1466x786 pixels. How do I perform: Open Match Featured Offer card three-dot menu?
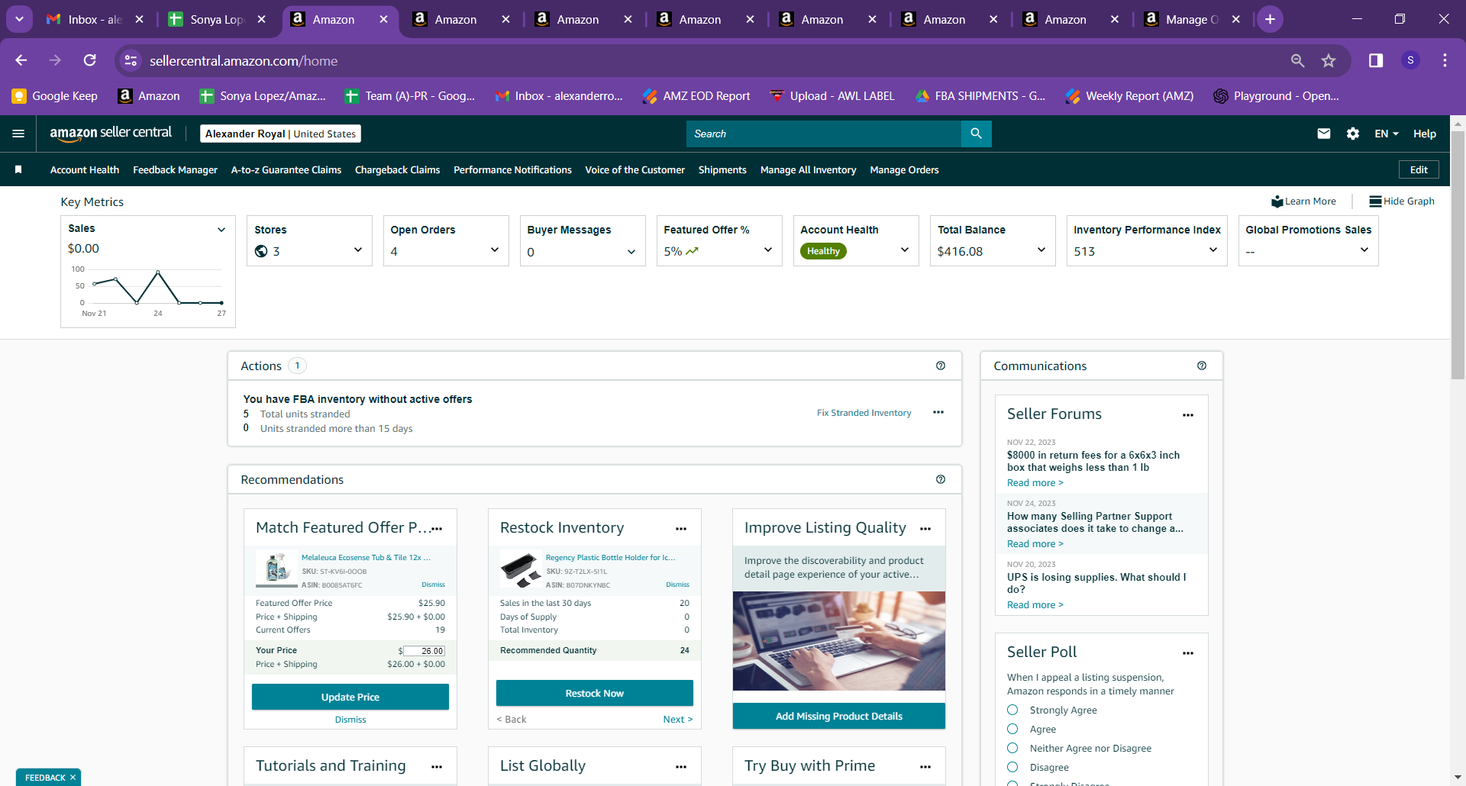pos(437,529)
